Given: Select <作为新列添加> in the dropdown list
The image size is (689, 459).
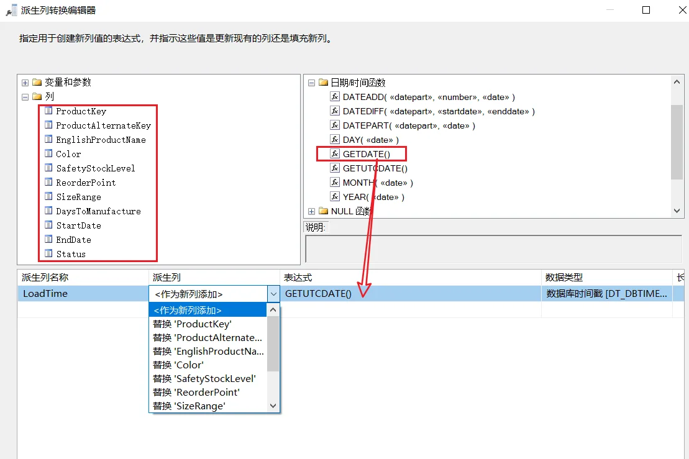Looking at the screenshot, I should 208,310.
